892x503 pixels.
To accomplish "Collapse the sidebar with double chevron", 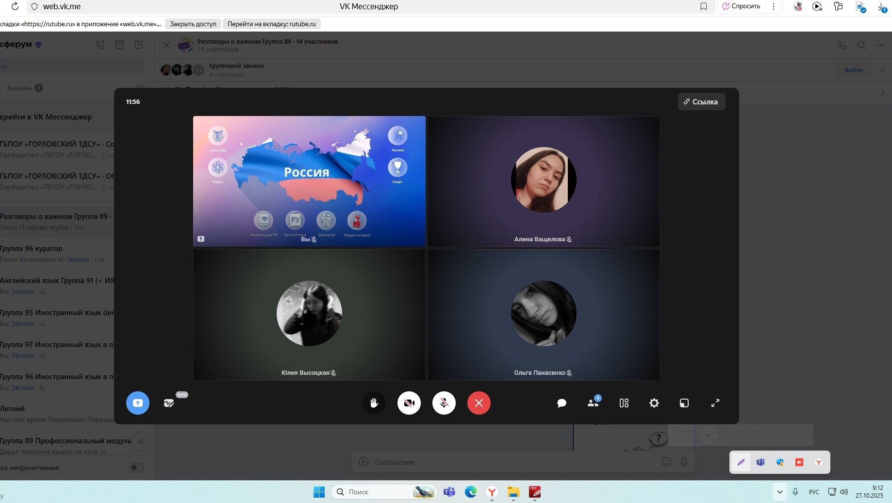I will click(x=141, y=441).
